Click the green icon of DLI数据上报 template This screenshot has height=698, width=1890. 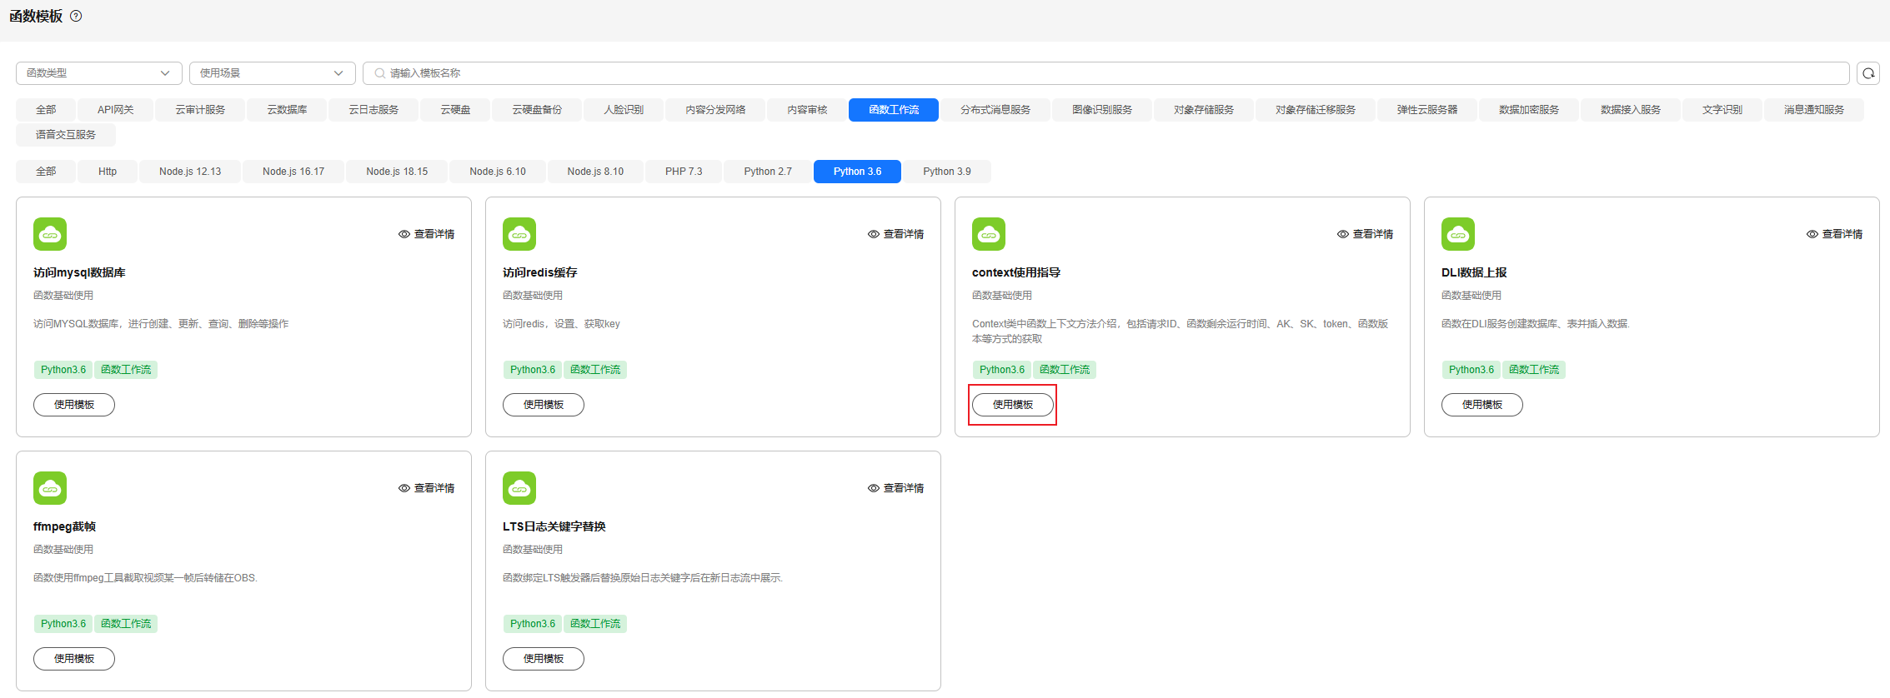click(1458, 234)
